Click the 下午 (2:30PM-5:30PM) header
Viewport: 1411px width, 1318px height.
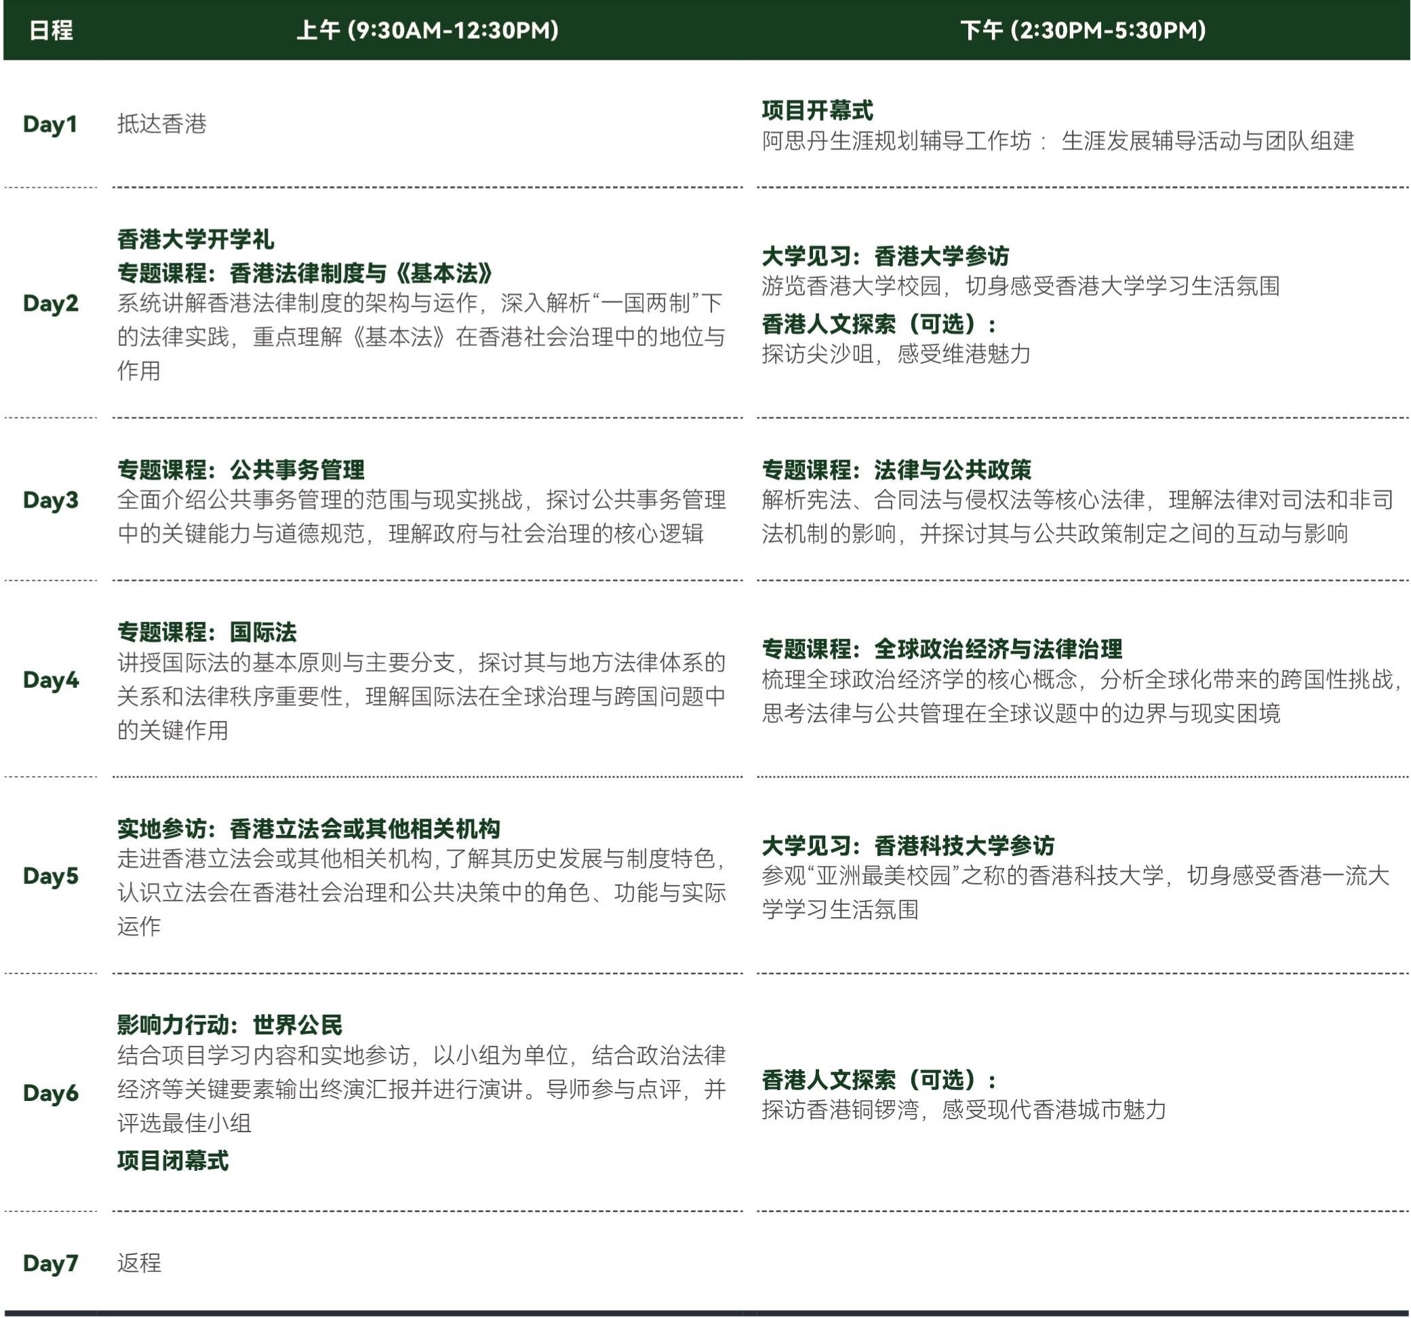(x=1082, y=31)
